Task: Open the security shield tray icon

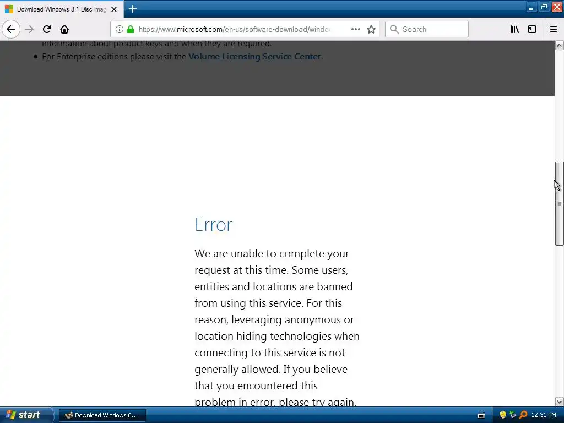Action: pos(503,415)
